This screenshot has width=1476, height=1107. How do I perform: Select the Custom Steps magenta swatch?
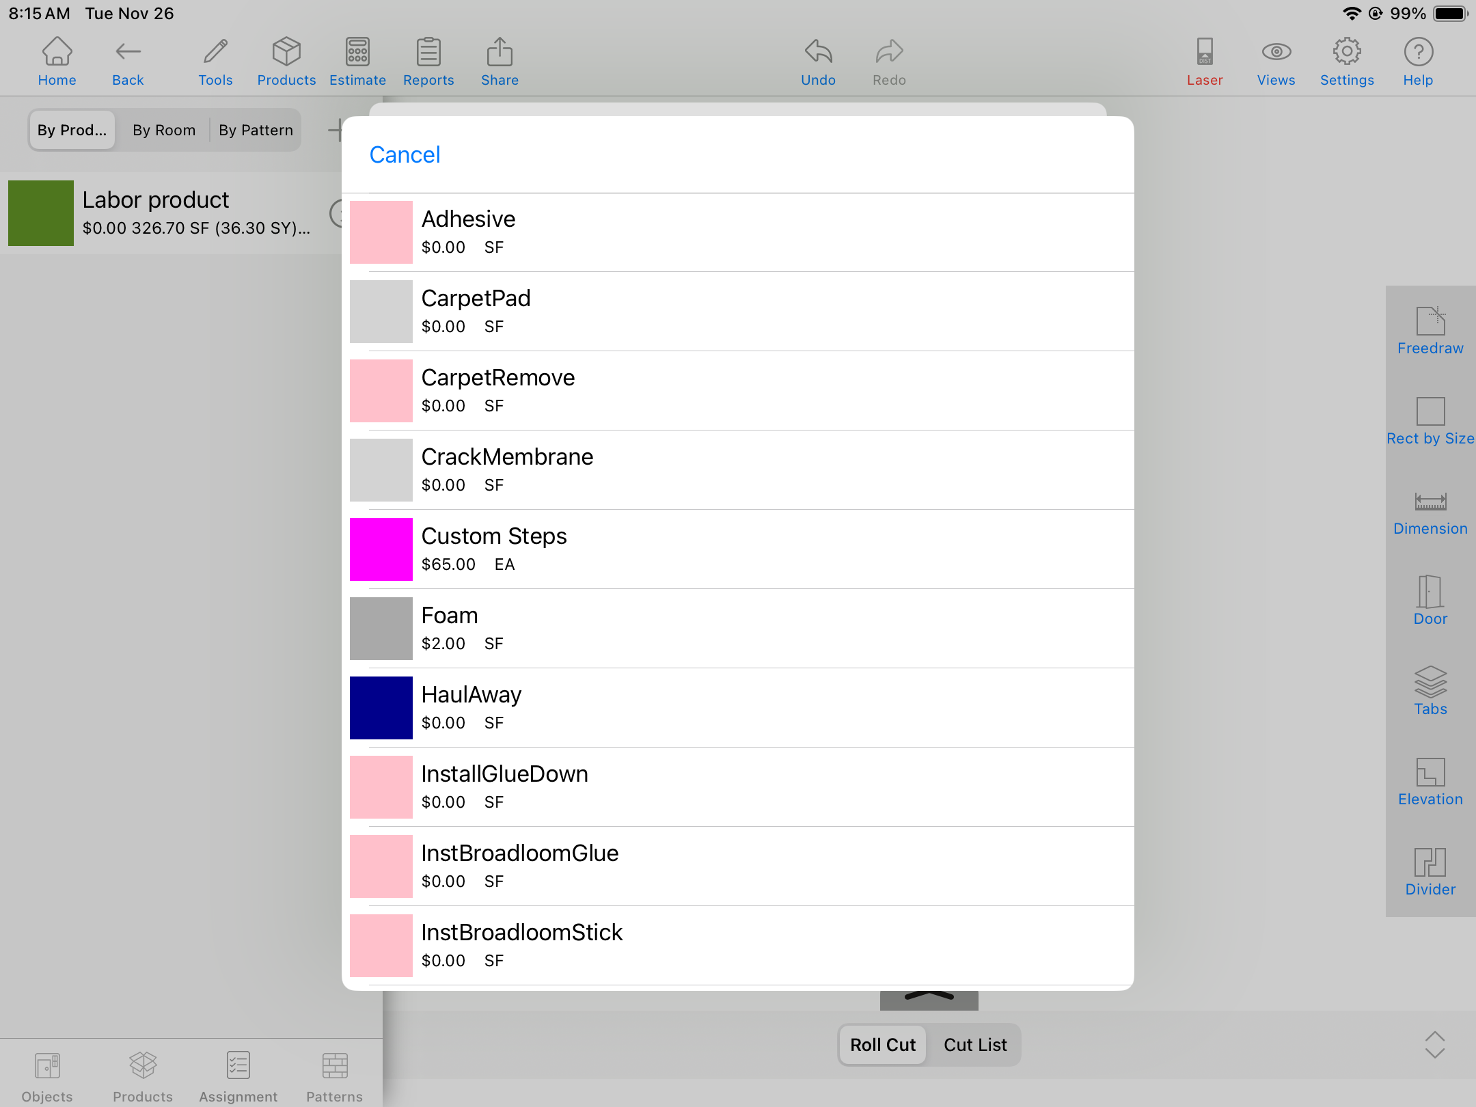tap(381, 549)
